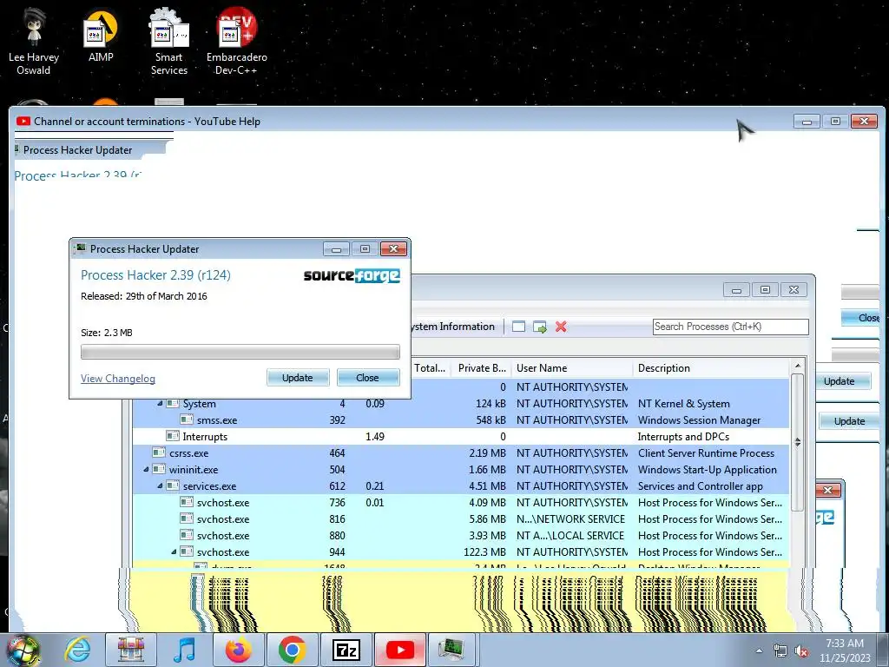Collapse svchost.exe PID 944 node

click(x=174, y=551)
